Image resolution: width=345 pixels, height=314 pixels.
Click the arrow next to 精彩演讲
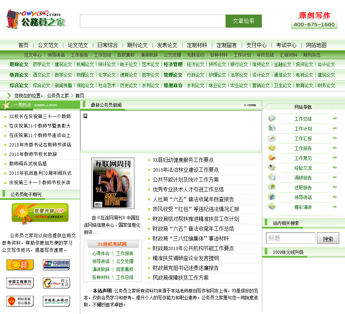click(x=335, y=207)
